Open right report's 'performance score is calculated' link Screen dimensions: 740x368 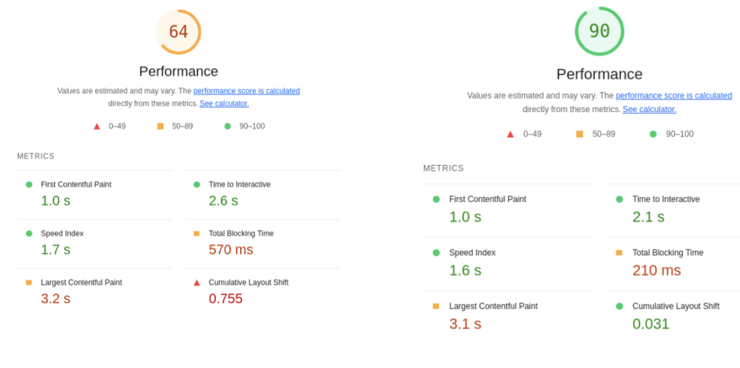click(x=674, y=95)
